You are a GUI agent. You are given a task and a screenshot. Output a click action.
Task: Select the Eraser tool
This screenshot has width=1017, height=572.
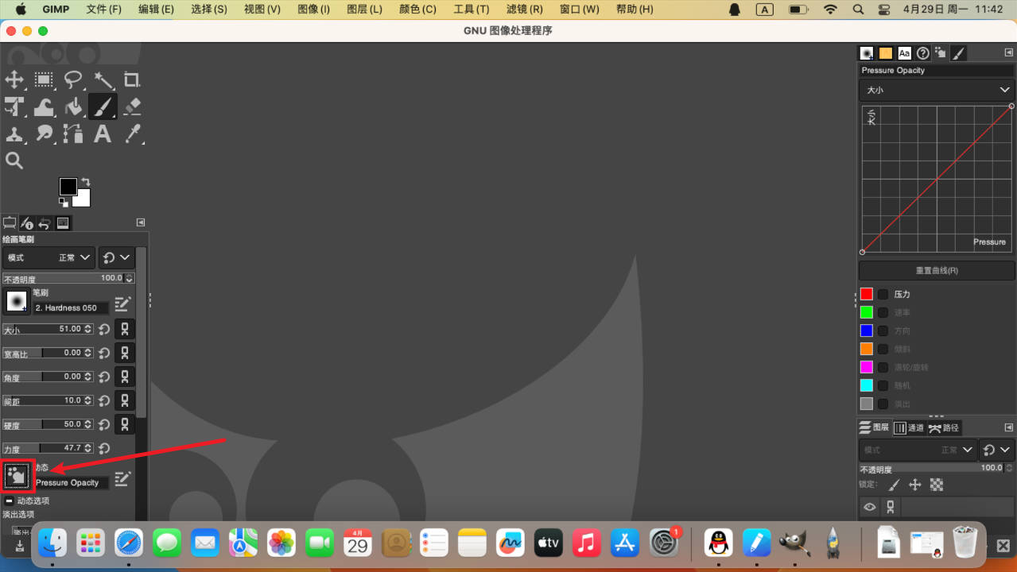[132, 106]
